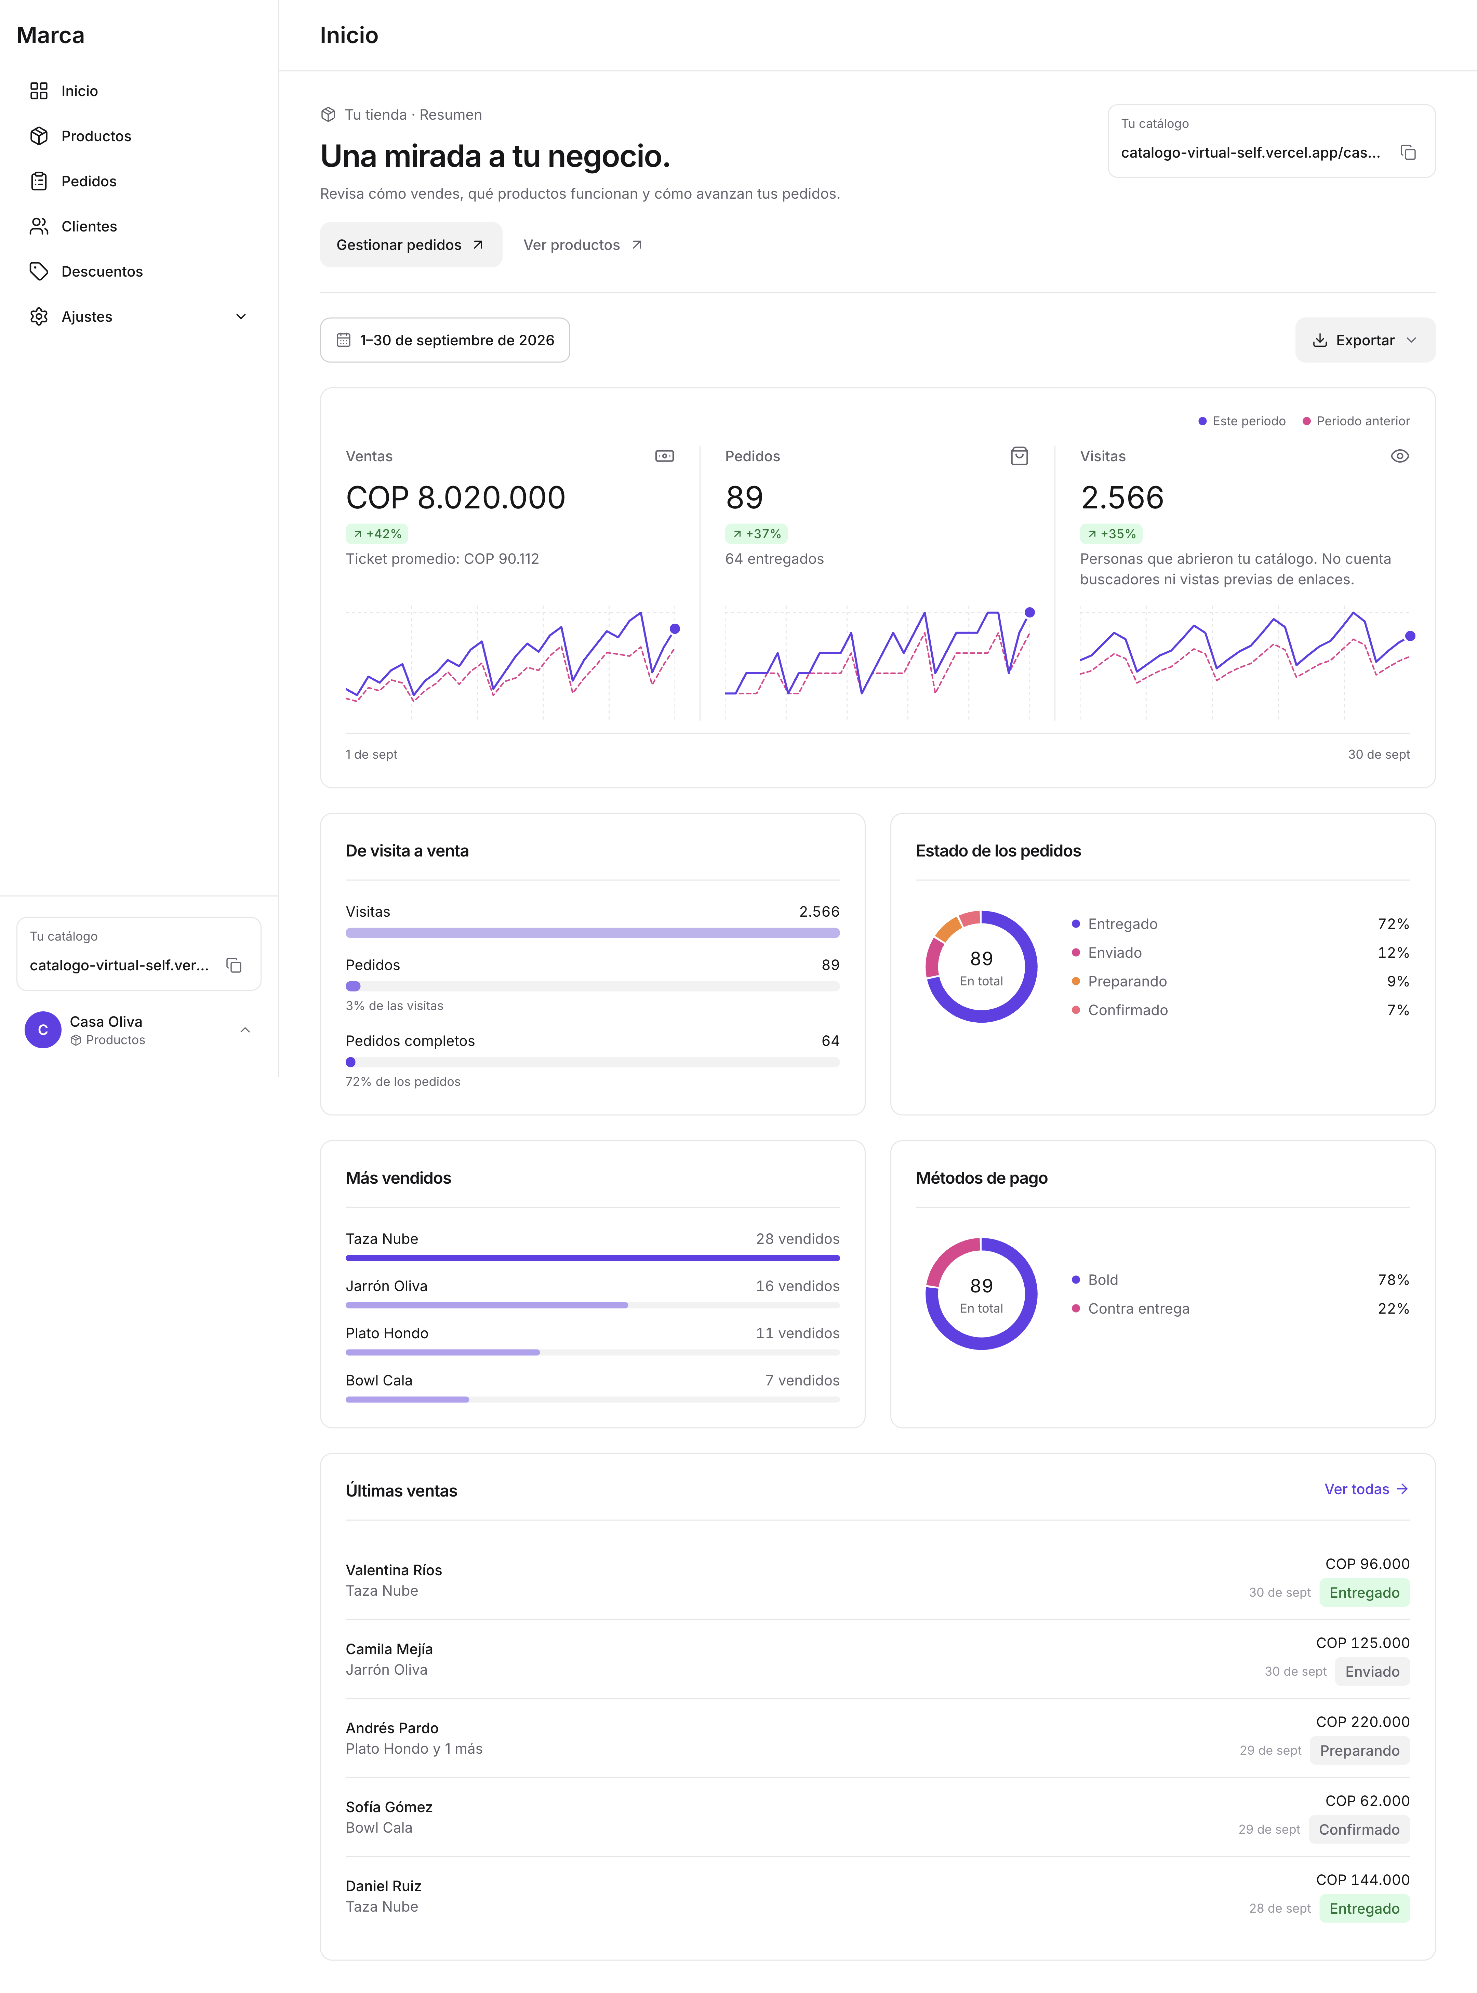Click the calendar icon in the date range picker
1477x1993 pixels.
[343, 341]
